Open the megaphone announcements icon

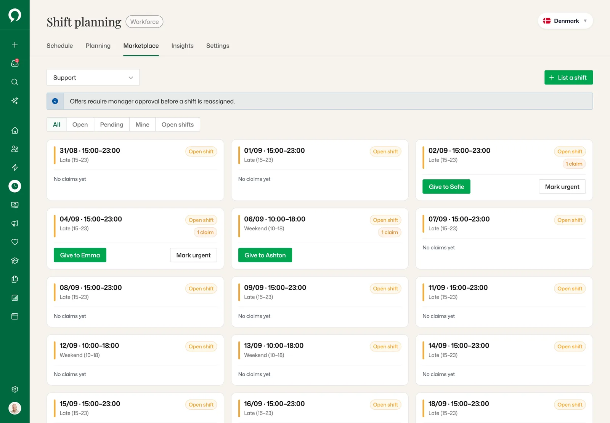(x=15, y=223)
